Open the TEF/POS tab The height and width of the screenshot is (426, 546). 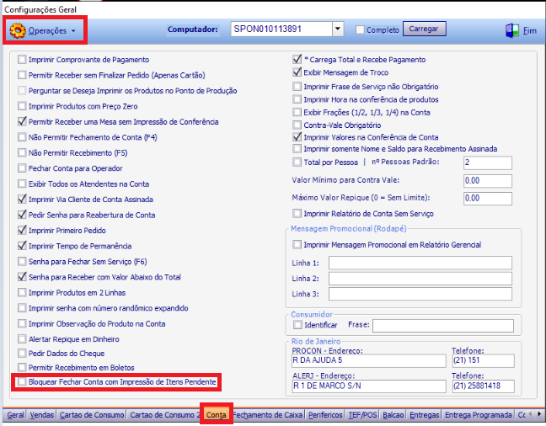[362, 415]
